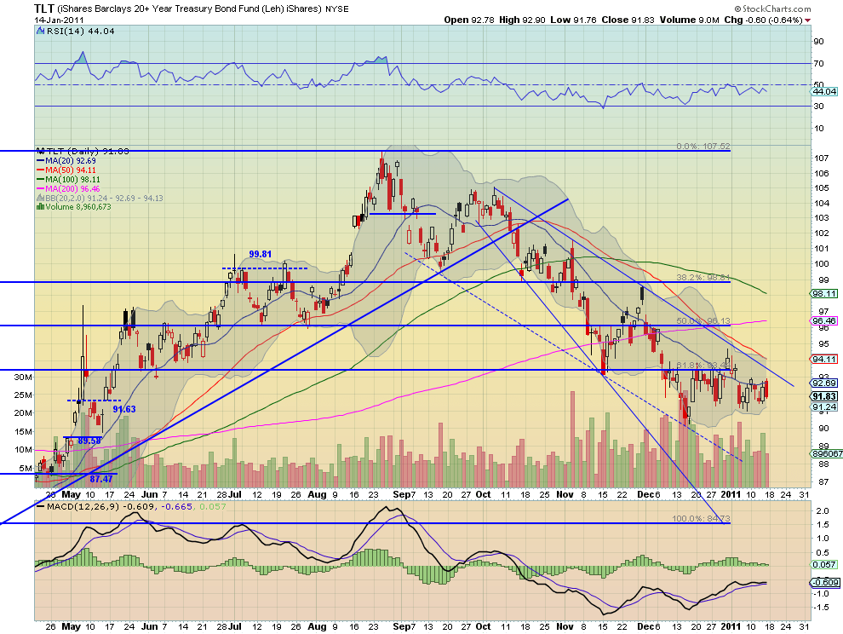Click the 94.11 red price axis tag
This screenshot has height=634, width=843.
click(x=824, y=359)
